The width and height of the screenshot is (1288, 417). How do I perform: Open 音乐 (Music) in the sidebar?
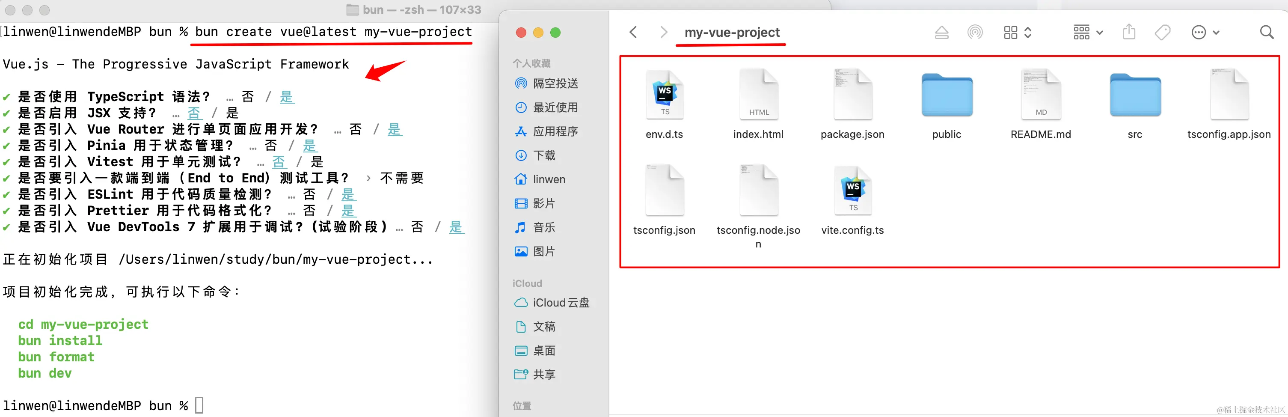point(535,227)
